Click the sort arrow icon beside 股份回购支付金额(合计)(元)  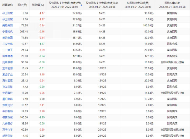click(x=82, y=5)
